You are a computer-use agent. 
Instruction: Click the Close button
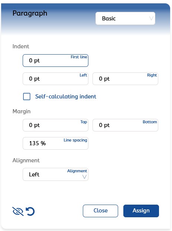click(100, 211)
